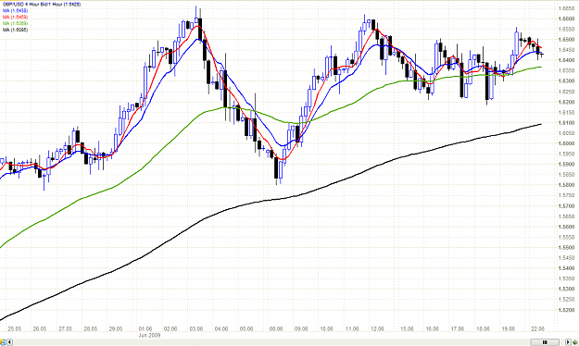
Task: Click the 1.6400 price label on the price axis
Action: point(566,60)
